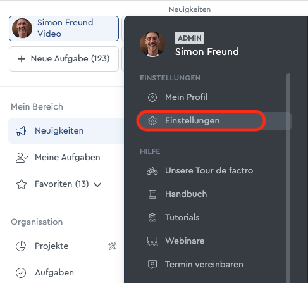
Task: Click the graduate icon beside Tutorials
Action: tap(152, 218)
